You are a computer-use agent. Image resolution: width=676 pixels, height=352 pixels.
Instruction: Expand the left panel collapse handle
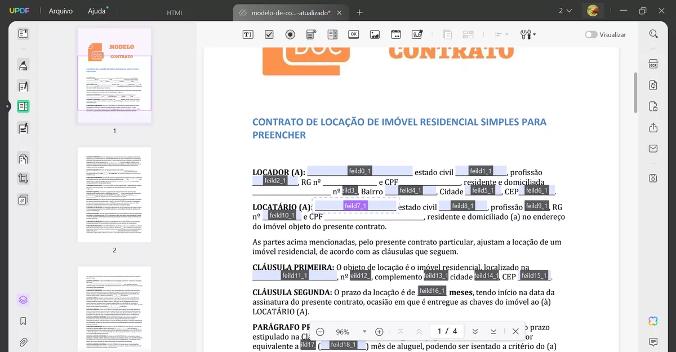point(8,106)
